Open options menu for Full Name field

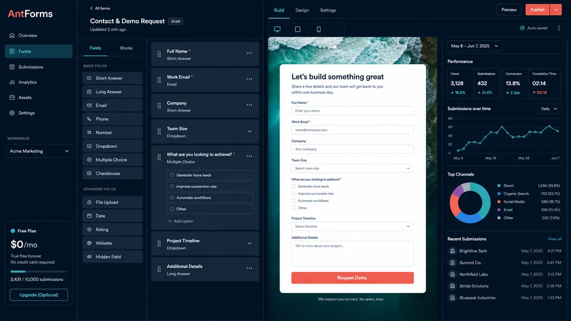point(249,53)
